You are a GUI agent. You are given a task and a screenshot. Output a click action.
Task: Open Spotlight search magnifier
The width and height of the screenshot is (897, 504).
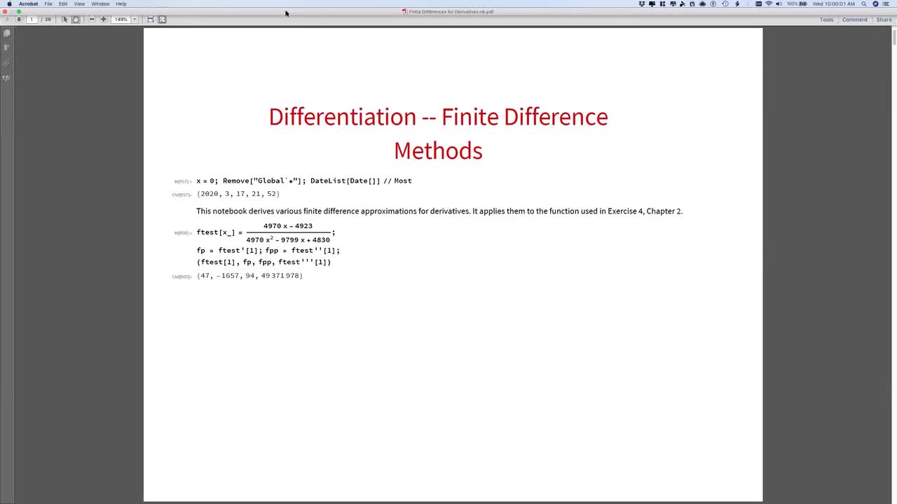point(864,3)
